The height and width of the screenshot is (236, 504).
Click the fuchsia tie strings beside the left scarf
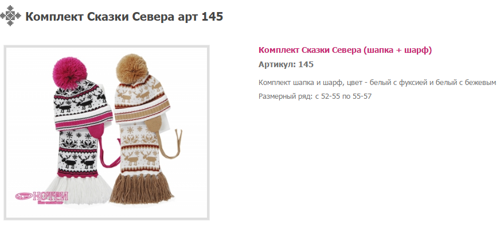click(x=110, y=153)
